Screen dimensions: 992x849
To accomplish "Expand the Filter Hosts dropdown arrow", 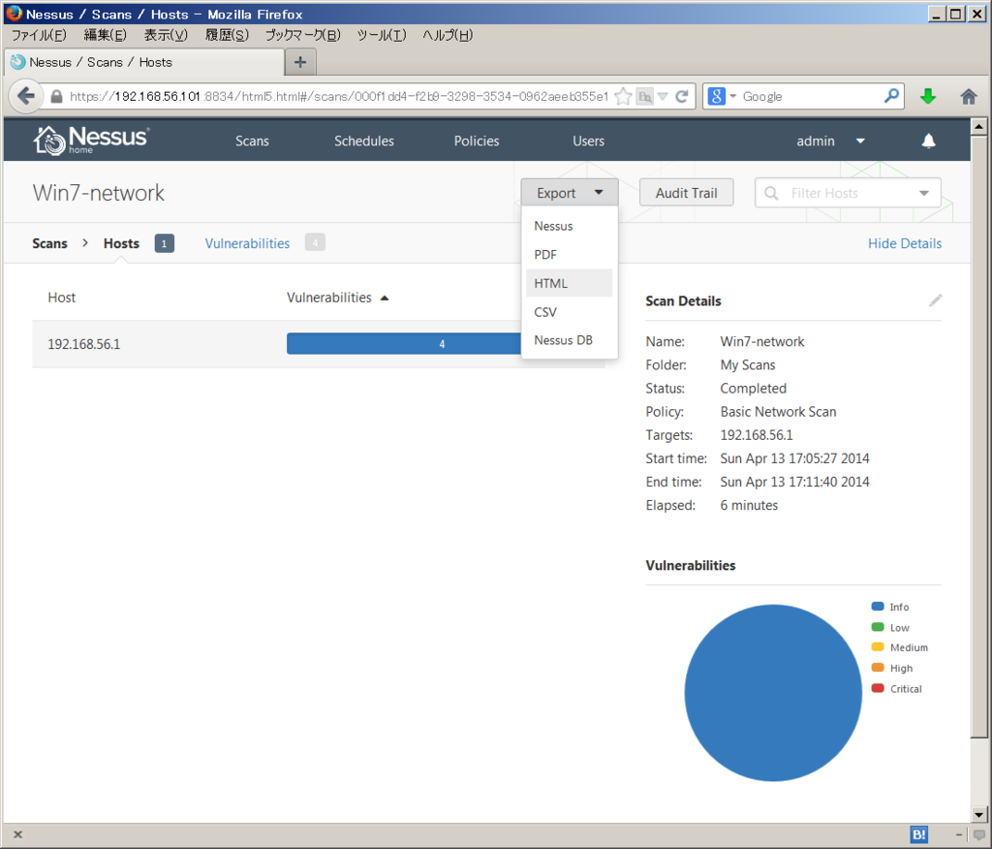I will click(x=923, y=193).
